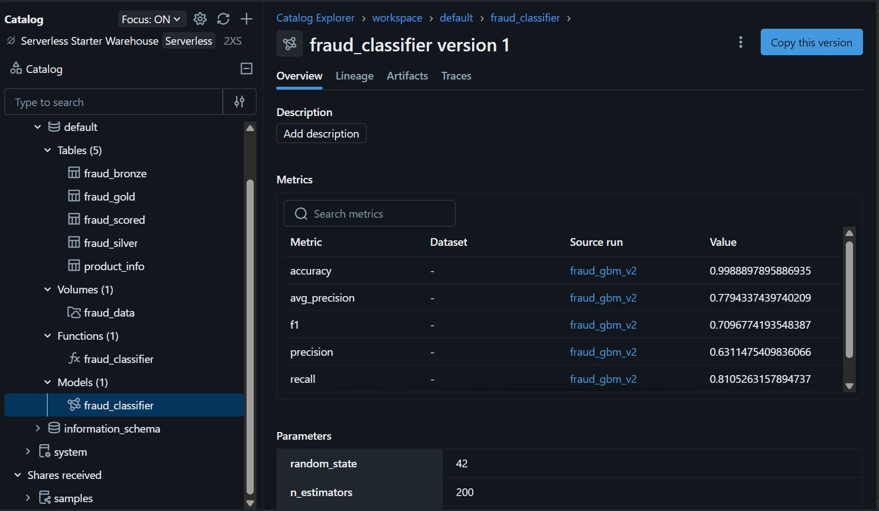The height and width of the screenshot is (511, 879).
Task: Collapse the default schema node
Action: tap(38, 127)
